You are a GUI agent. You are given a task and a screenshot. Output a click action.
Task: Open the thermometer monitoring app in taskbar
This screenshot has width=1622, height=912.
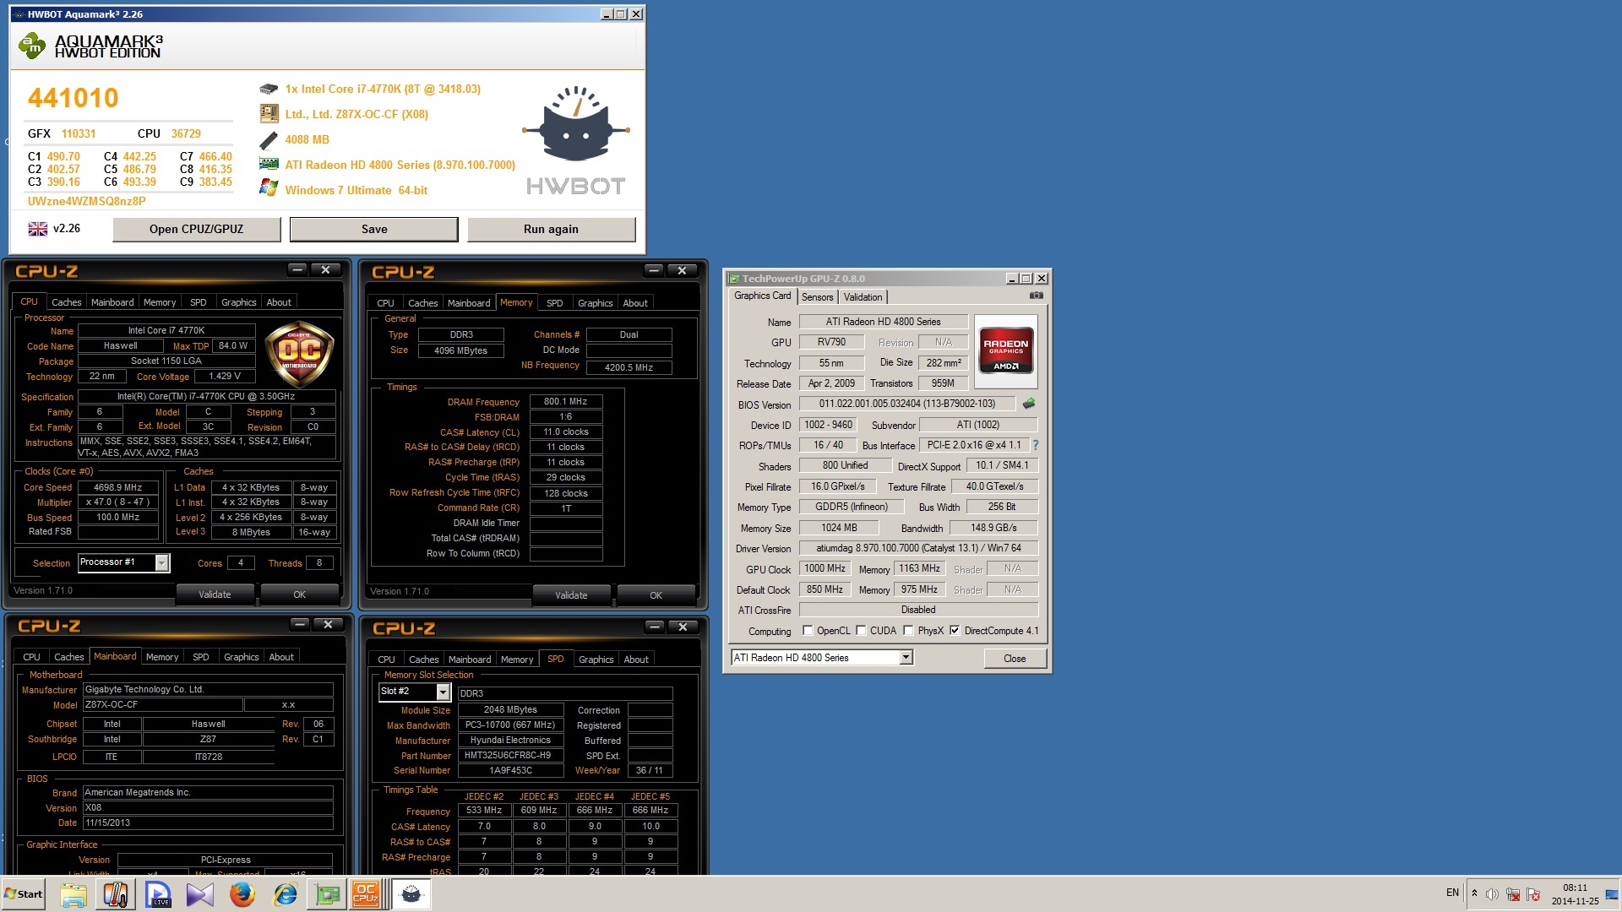116,894
